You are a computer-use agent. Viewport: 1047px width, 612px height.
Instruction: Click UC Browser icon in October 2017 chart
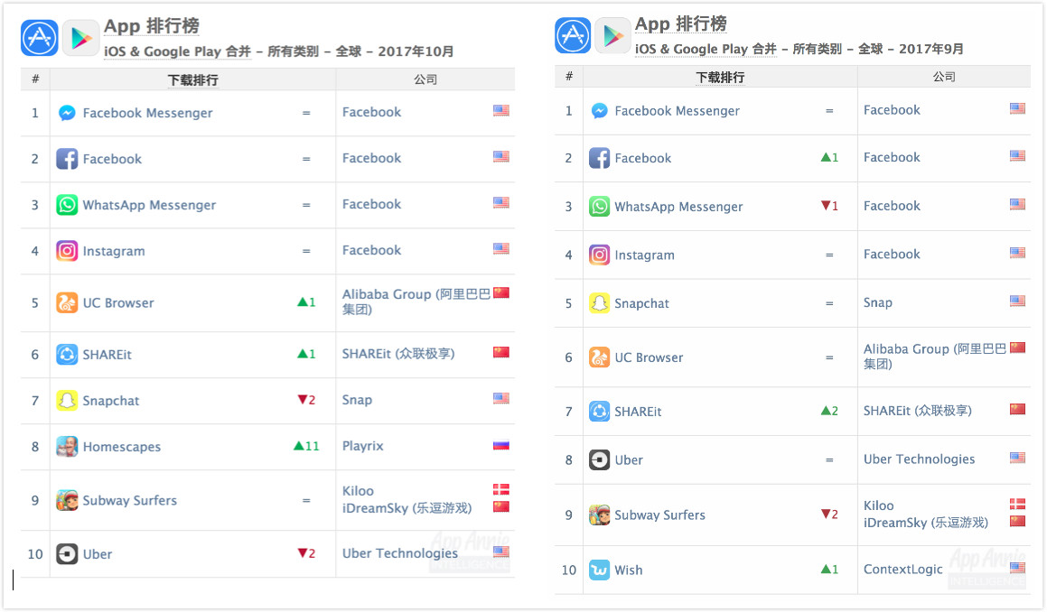tap(67, 303)
